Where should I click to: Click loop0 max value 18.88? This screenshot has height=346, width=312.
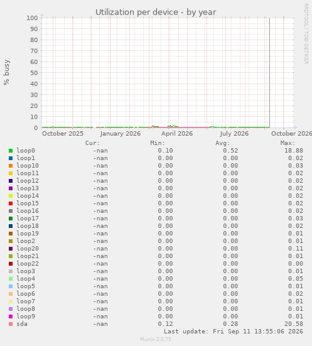click(294, 151)
